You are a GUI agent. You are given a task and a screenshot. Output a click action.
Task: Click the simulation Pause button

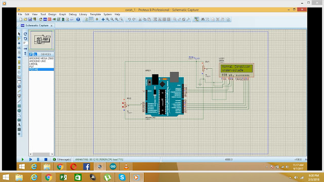click(38, 160)
